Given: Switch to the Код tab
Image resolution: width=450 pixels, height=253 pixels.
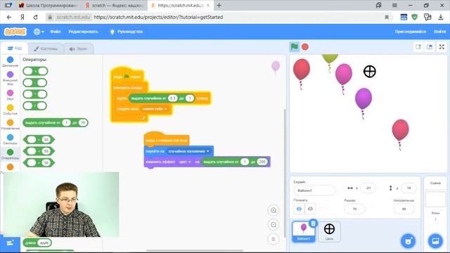Looking at the screenshot, I should pos(14,48).
